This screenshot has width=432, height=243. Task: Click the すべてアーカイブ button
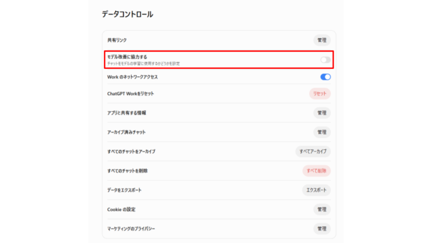coord(313,152)
